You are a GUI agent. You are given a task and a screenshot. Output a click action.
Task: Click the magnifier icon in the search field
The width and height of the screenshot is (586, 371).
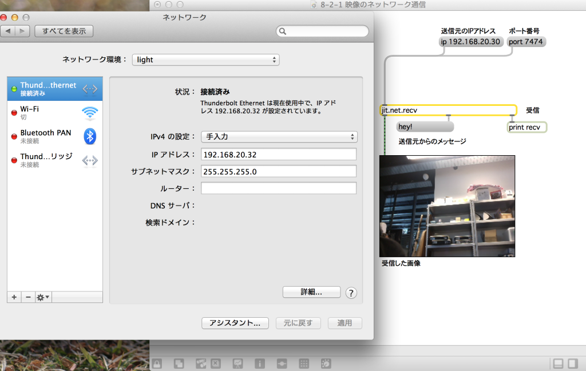(283, 30)
